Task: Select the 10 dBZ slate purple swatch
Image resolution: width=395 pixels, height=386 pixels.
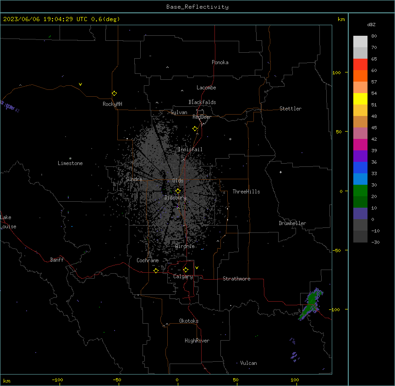Action: [360, 214]
